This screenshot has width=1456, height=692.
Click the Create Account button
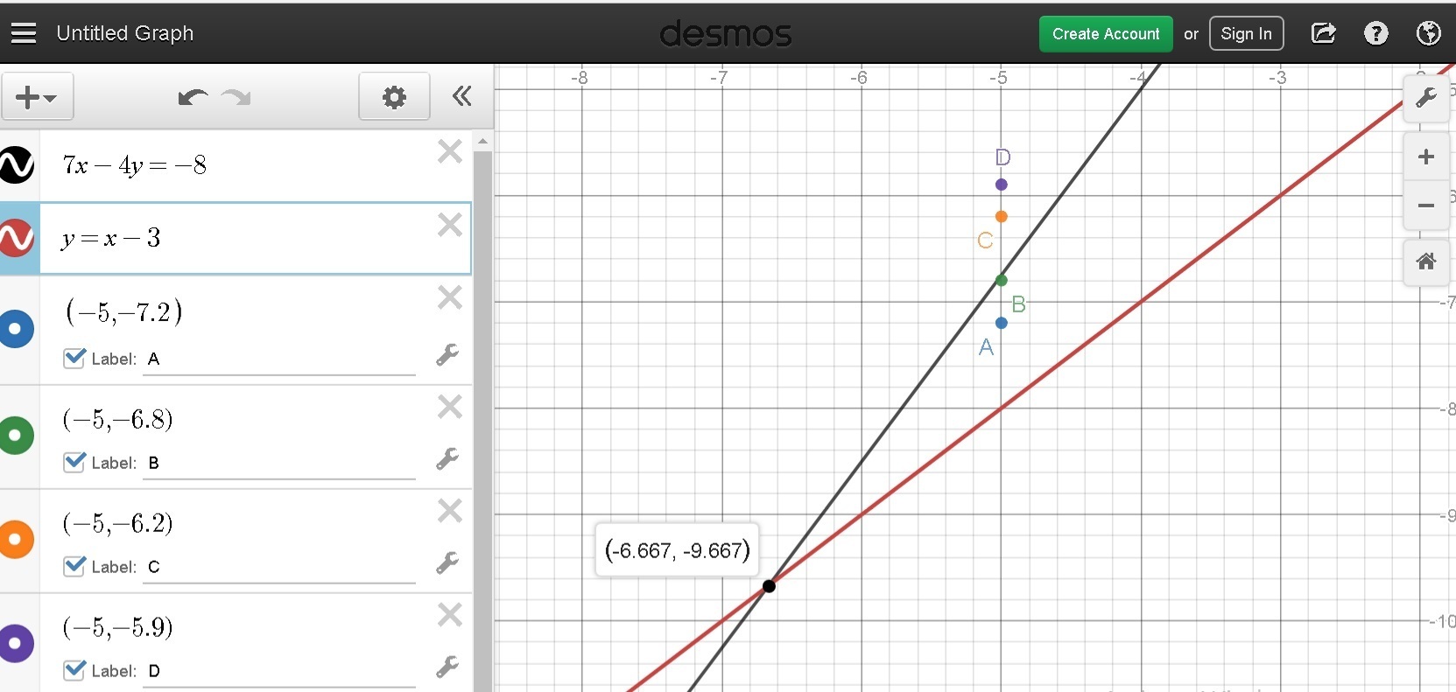coord(1106,34)
